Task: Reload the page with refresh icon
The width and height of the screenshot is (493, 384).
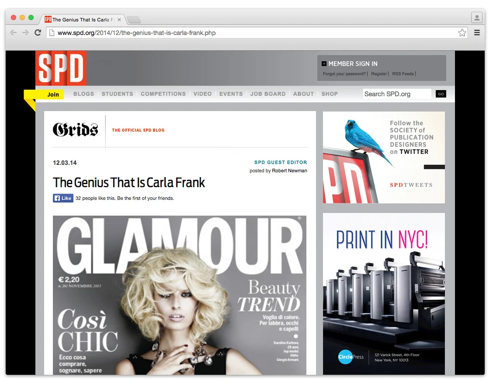Action: click(38, 33)
